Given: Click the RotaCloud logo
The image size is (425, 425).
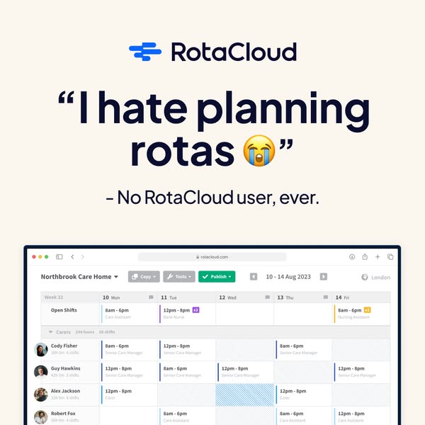Looking at the screenshot, I should (212, 52).
